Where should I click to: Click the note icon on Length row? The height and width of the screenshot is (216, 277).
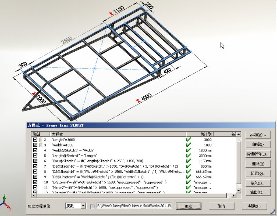point(40,140)
